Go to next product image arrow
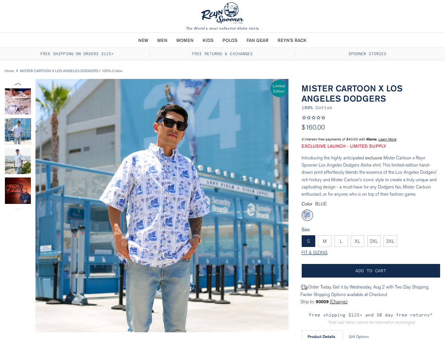Screen dimensions: 445x341 284,205
